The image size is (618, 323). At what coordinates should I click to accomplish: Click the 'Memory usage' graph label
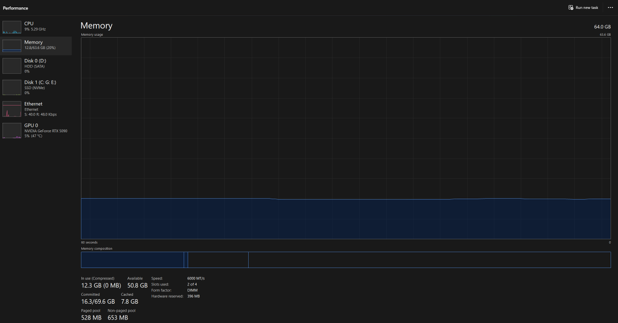(92, 34)
